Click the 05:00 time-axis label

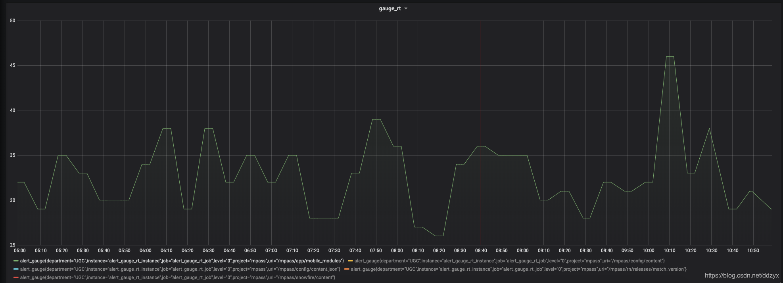coord(20,251)
